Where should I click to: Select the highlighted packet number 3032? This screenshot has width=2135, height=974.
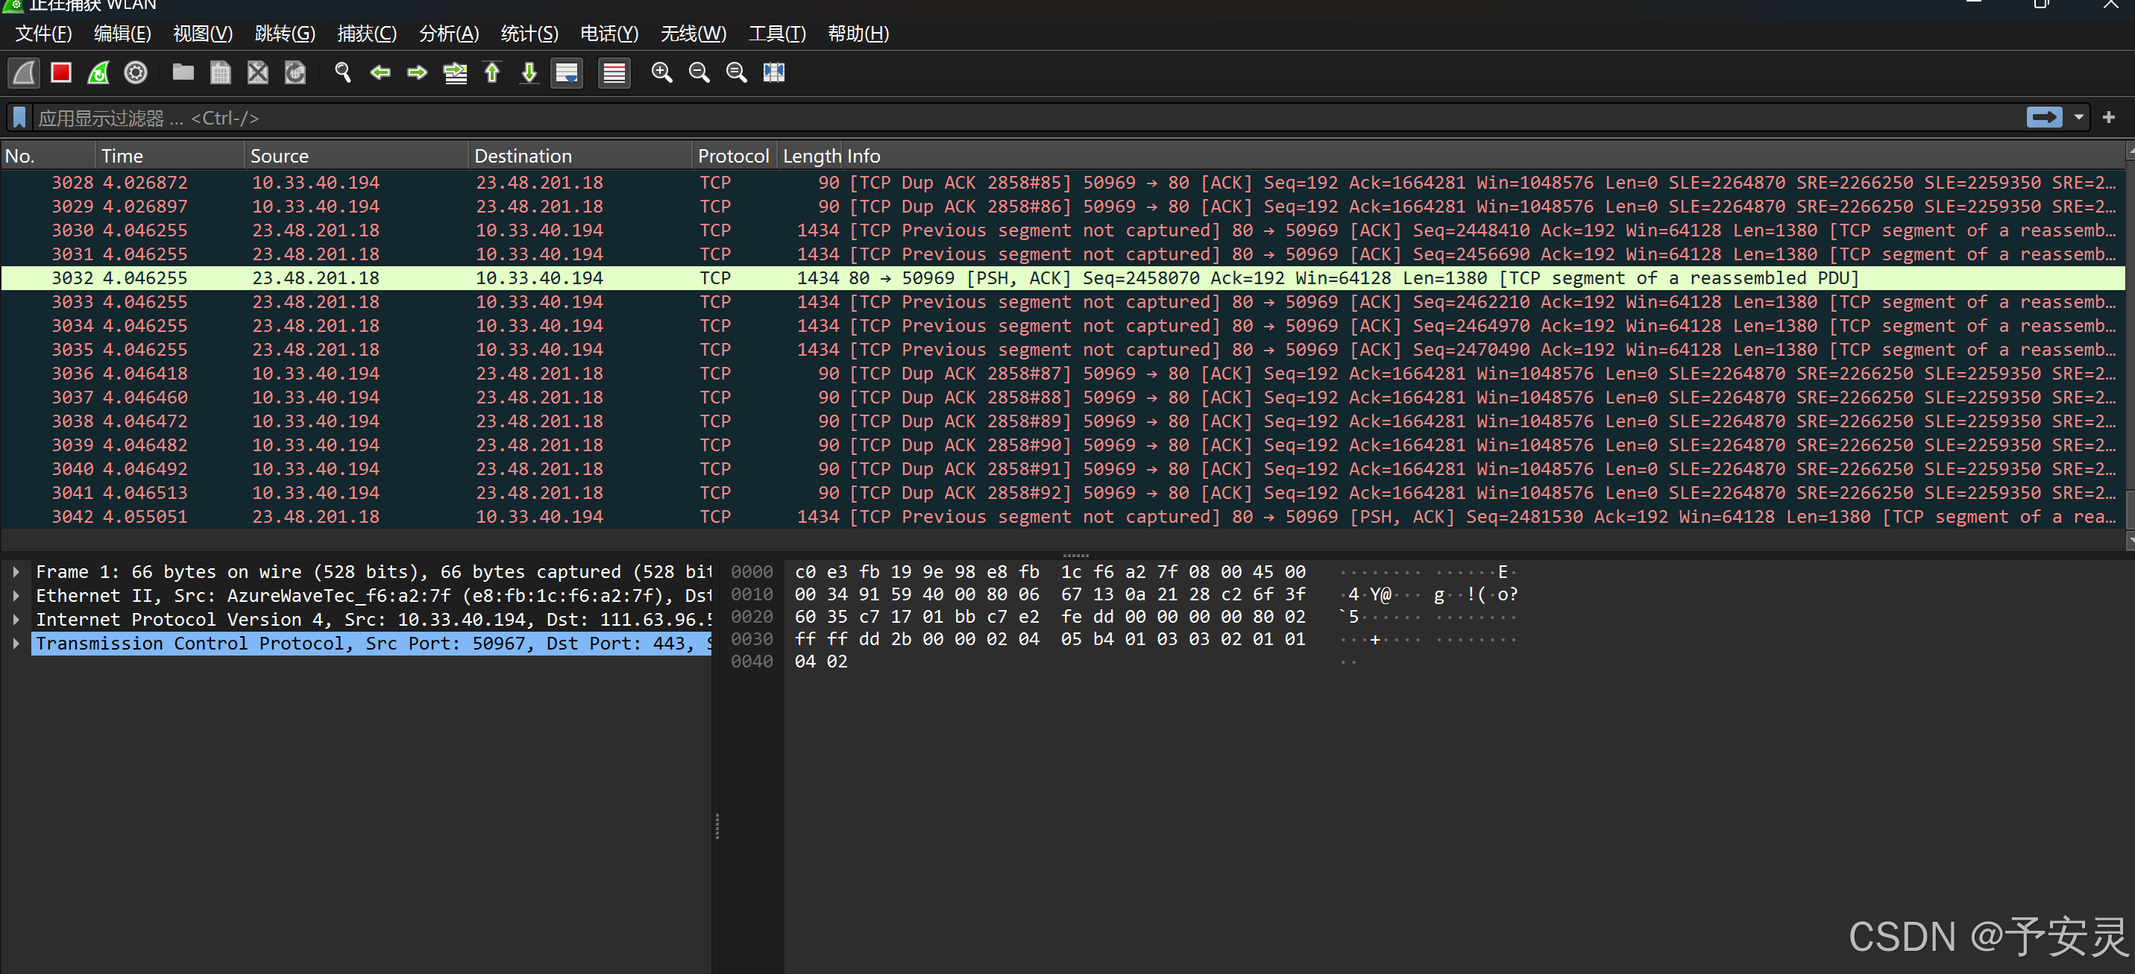tap(73, 278)
